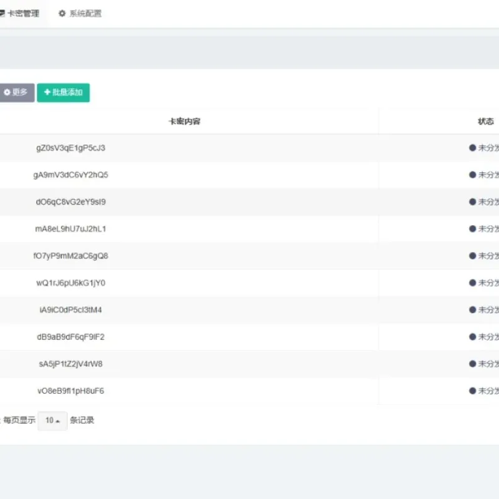Click the 更多 button
The height and width of the screenshot is (499, 499).
[x=17, y=92]
